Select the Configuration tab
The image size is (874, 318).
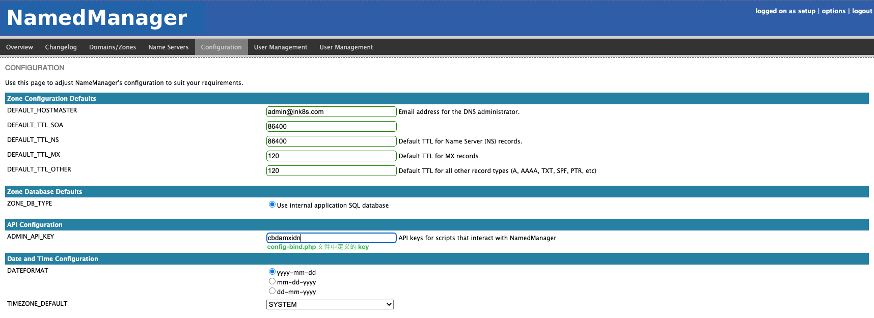click(x=221, y=47)
